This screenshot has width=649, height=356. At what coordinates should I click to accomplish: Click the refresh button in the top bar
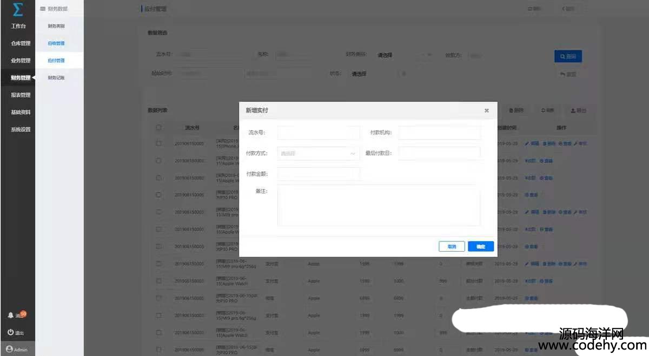point(534,9)
